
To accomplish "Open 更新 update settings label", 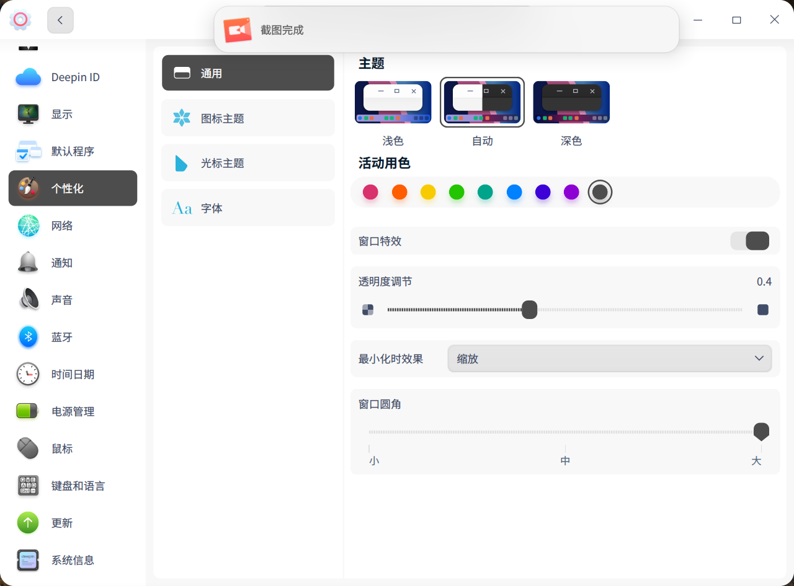I will click(x=62, y=523).
